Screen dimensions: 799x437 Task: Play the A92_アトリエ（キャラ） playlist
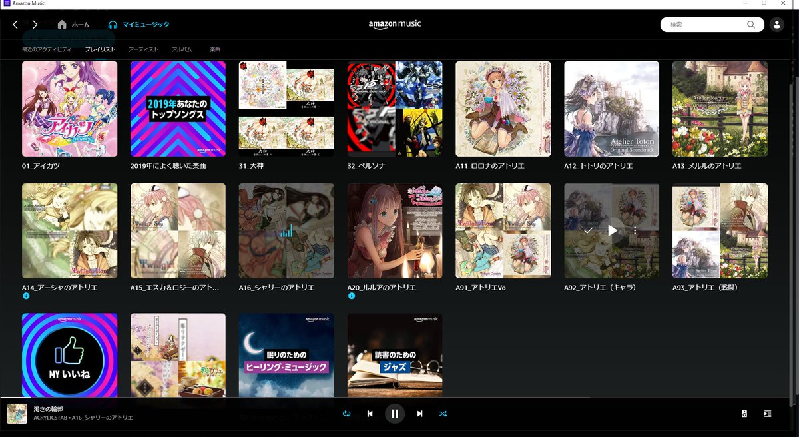pos(612,230)
